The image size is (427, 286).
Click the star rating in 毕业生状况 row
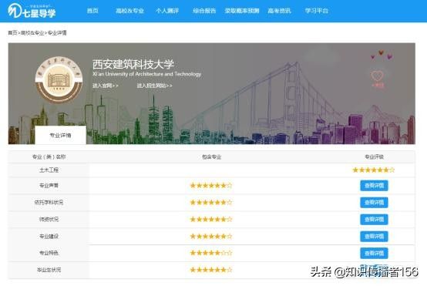pyautogui.click(x=211, y=270)
